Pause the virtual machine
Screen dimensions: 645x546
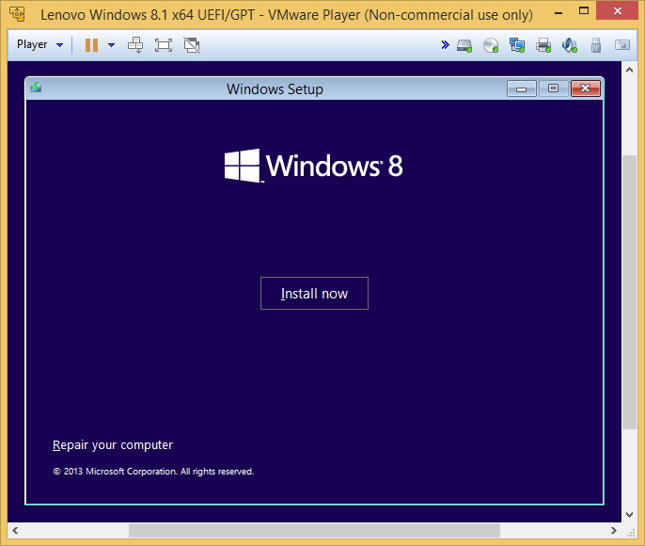[91, 45]
